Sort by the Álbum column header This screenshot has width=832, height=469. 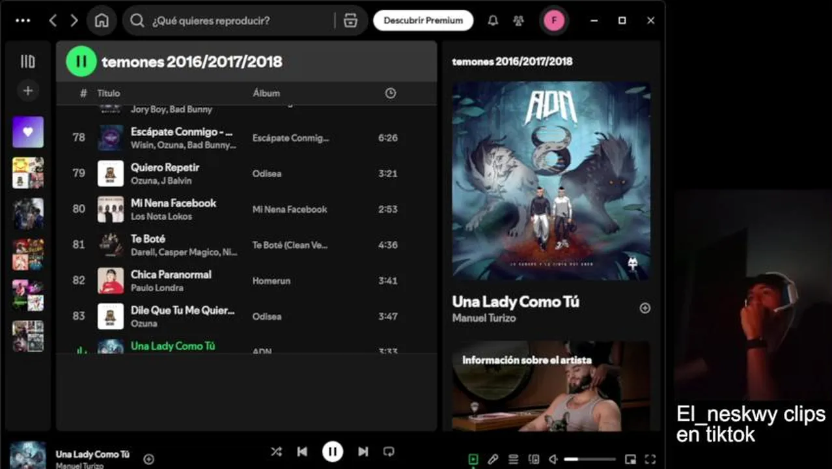266,93
